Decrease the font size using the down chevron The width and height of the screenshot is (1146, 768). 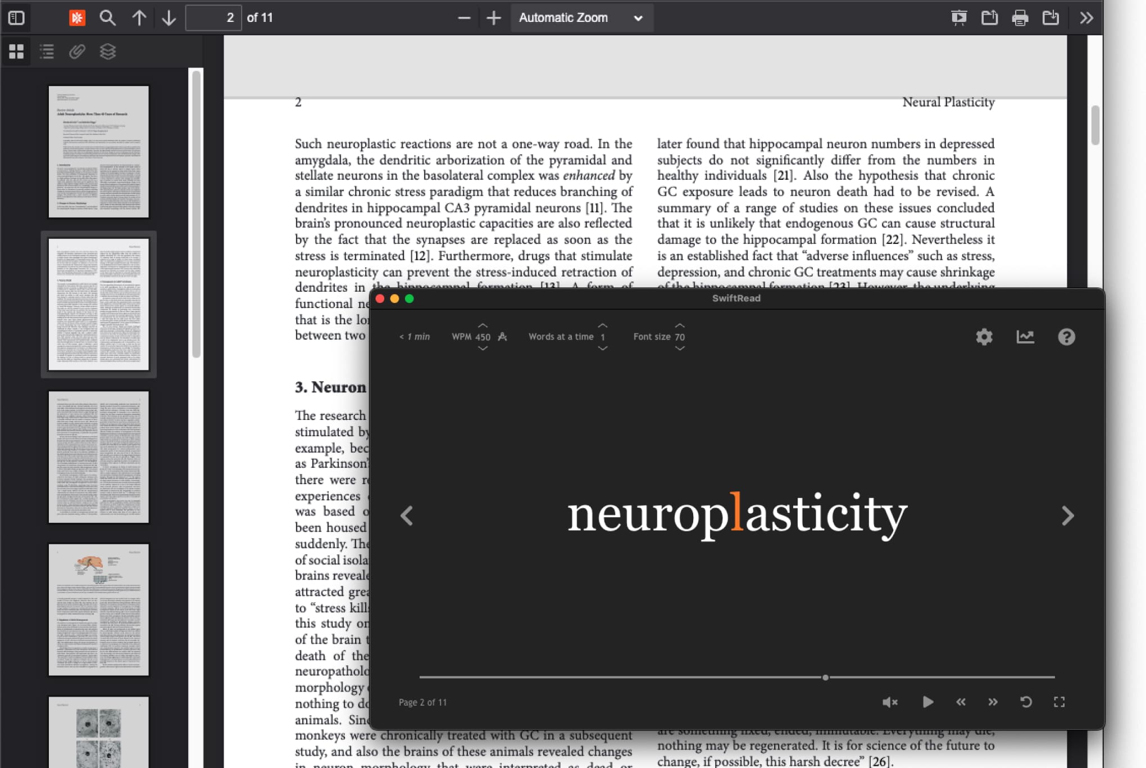coord(679,349)
